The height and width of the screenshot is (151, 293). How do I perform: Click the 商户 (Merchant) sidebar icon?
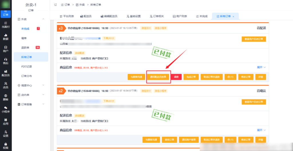(5, 49)
